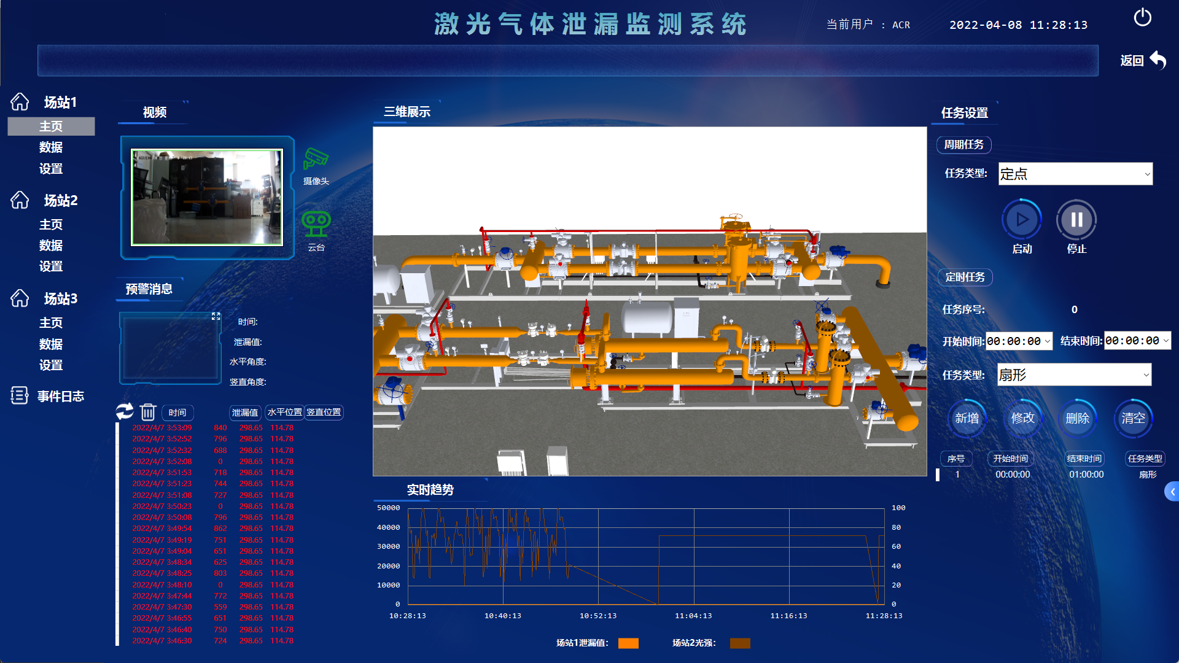
Task: Click the 场站2光强 brown legend swatch
Action: 740,643
